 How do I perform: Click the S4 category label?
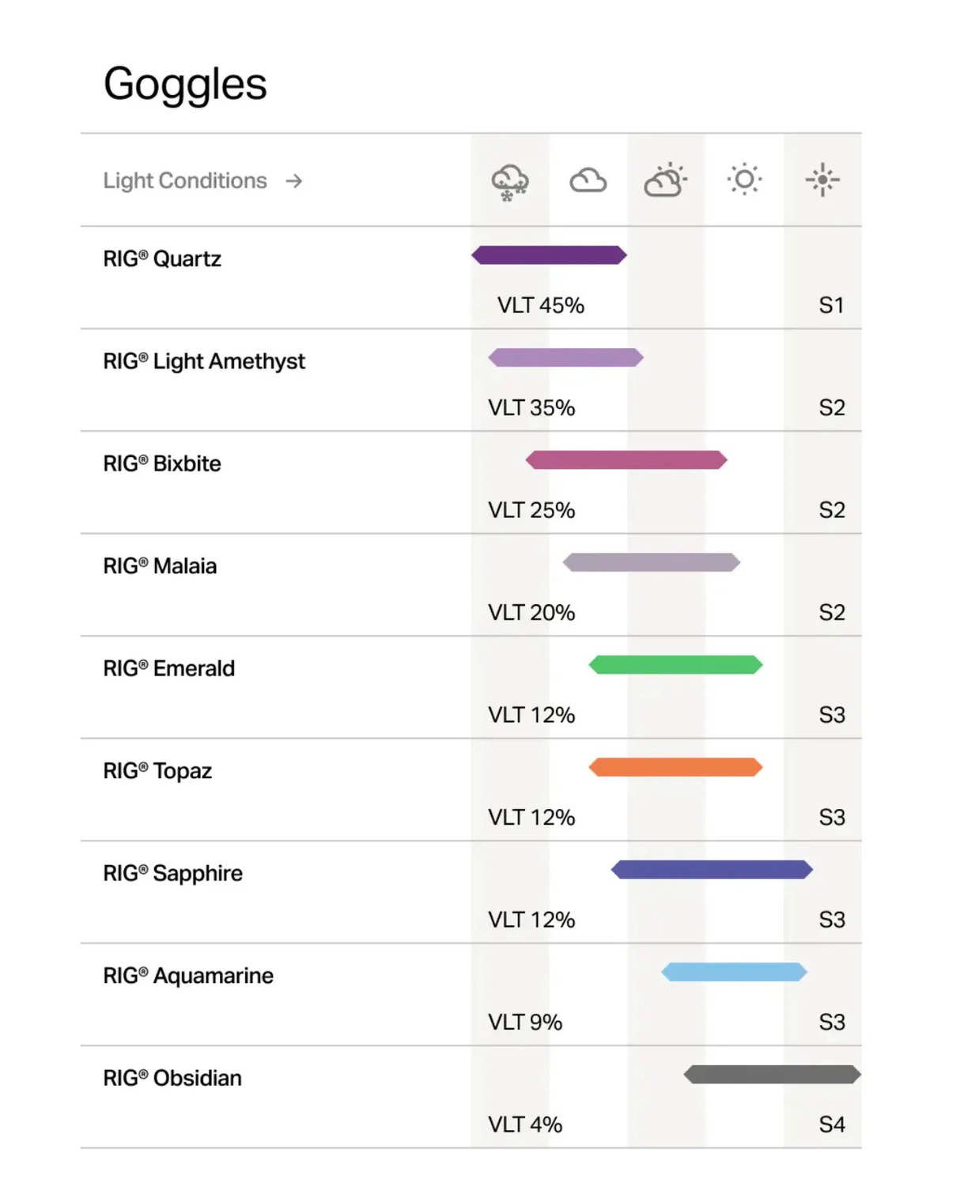[x=832, y=1125]
